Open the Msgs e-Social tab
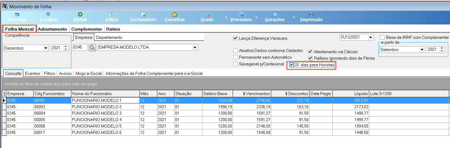This screenshot has width=450, height=148. 89,73
